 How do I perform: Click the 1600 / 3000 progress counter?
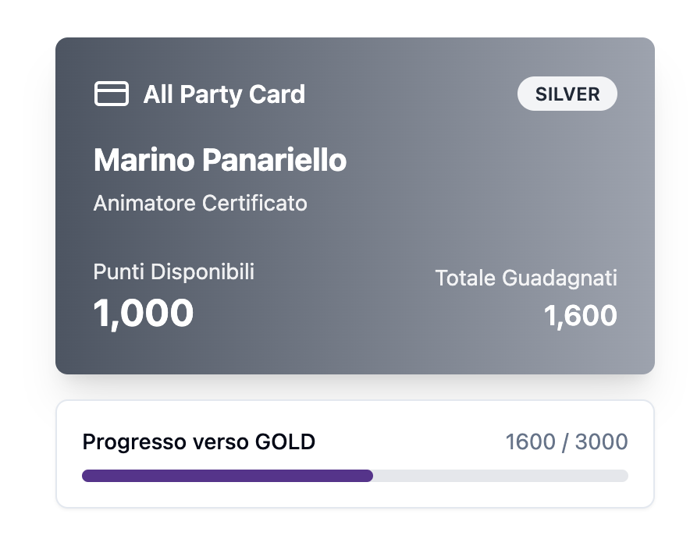[567, 441]
